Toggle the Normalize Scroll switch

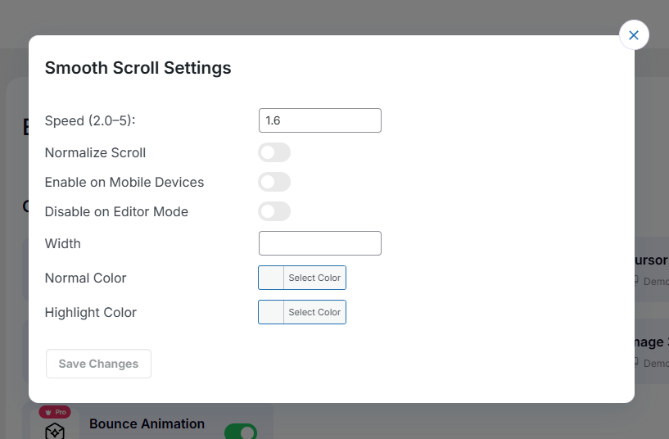(x=274, y=152)
